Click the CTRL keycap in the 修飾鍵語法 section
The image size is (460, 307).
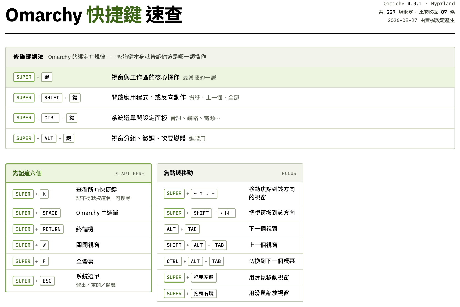[x=50, y=118]
